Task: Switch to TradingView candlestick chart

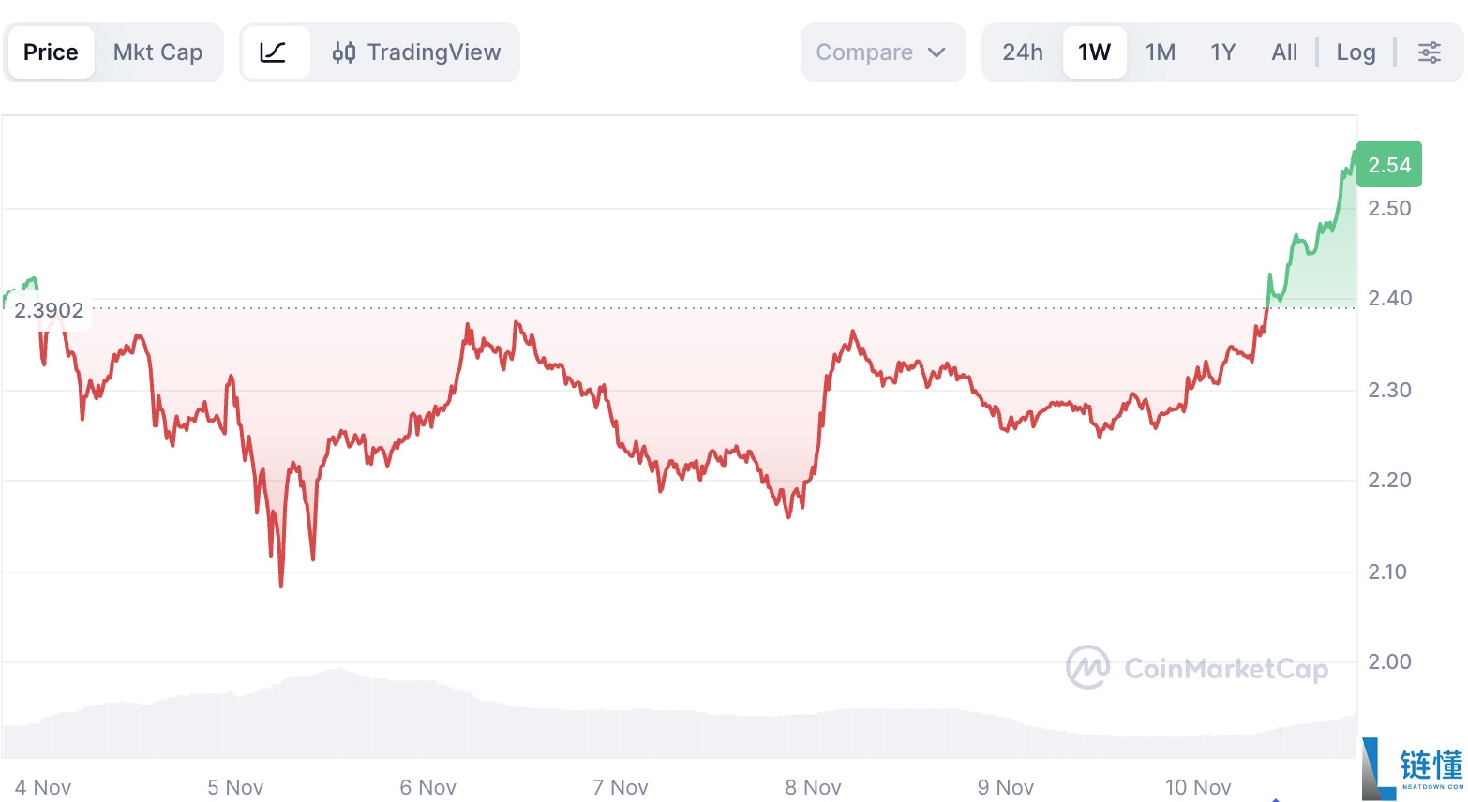Action: 415,52
